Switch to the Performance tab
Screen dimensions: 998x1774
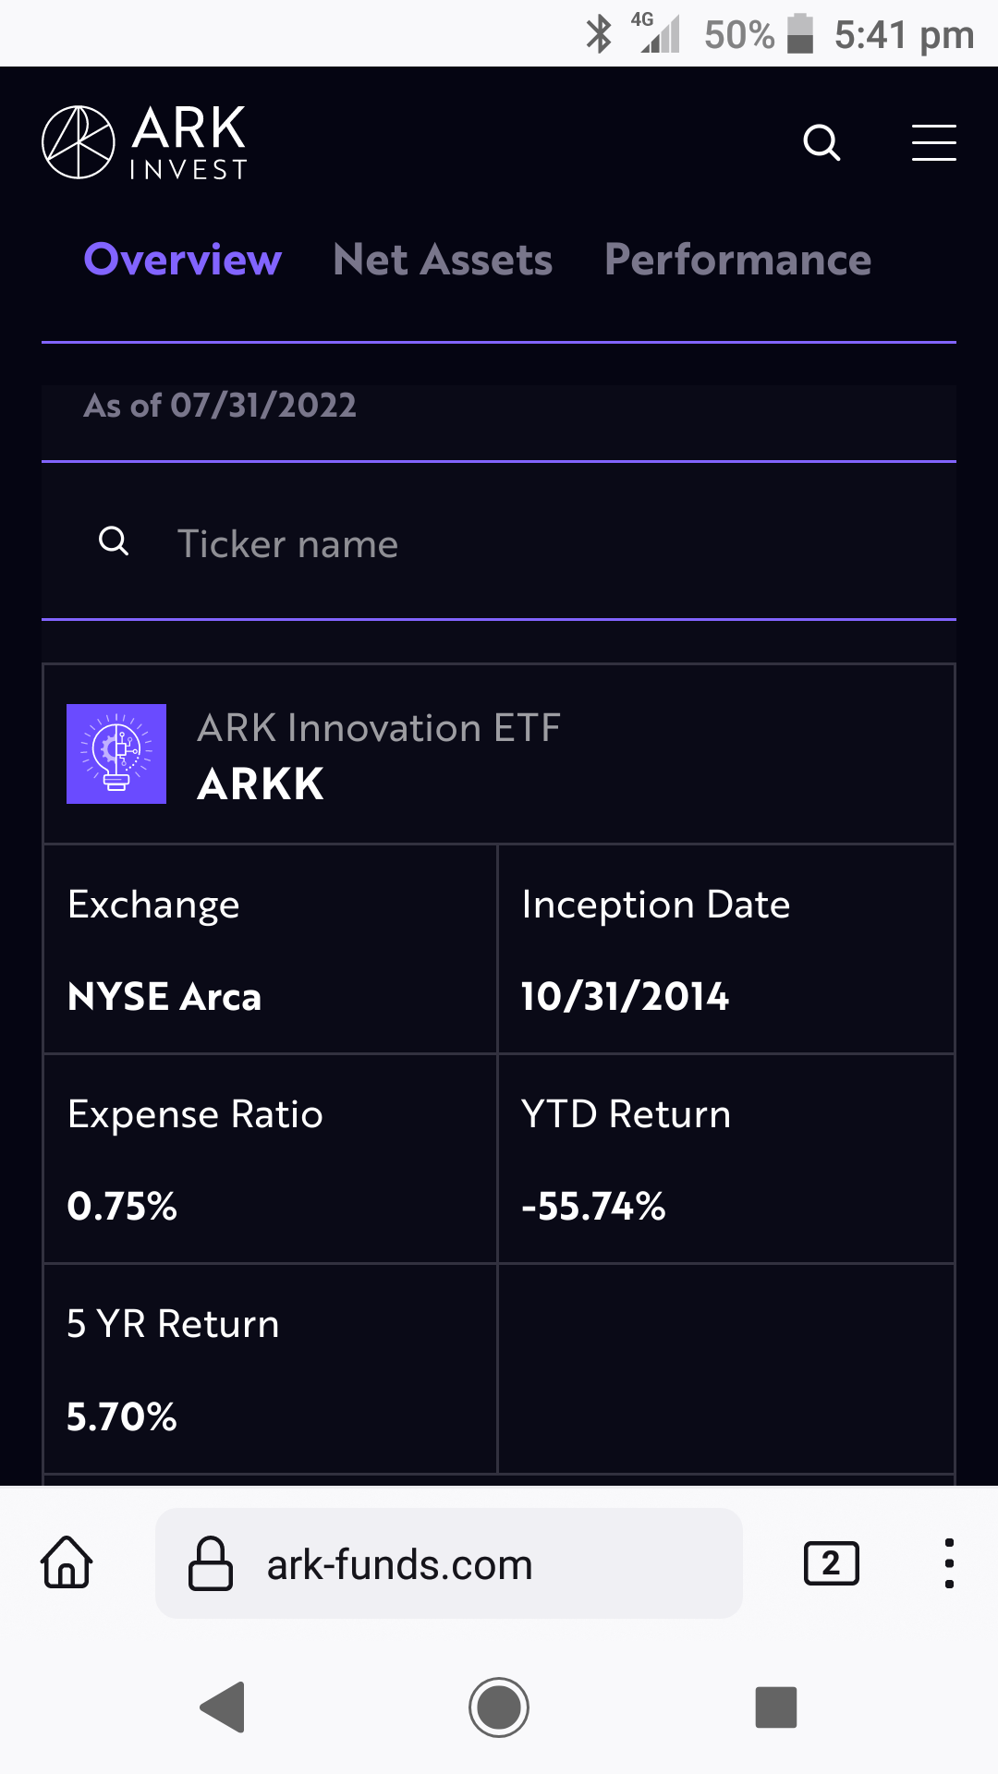tap(738, 260)
